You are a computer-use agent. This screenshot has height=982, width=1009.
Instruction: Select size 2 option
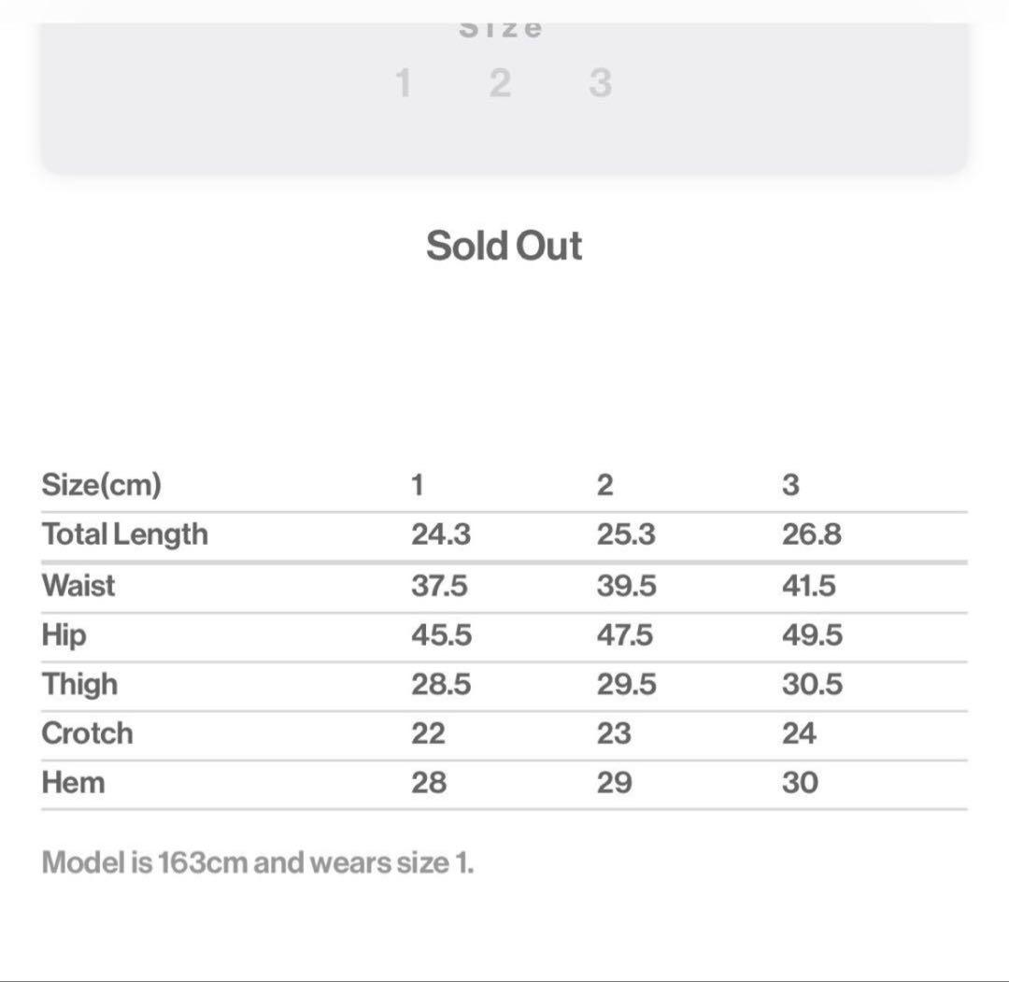(x=501, y=83)
